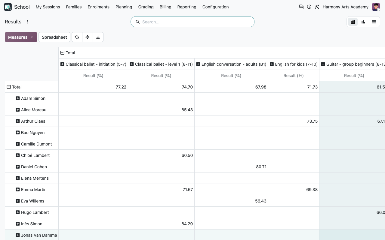Switch to graph view
The height and width of the screenshot is (240, 385).
pyautogui.click(x=363, y=22)
